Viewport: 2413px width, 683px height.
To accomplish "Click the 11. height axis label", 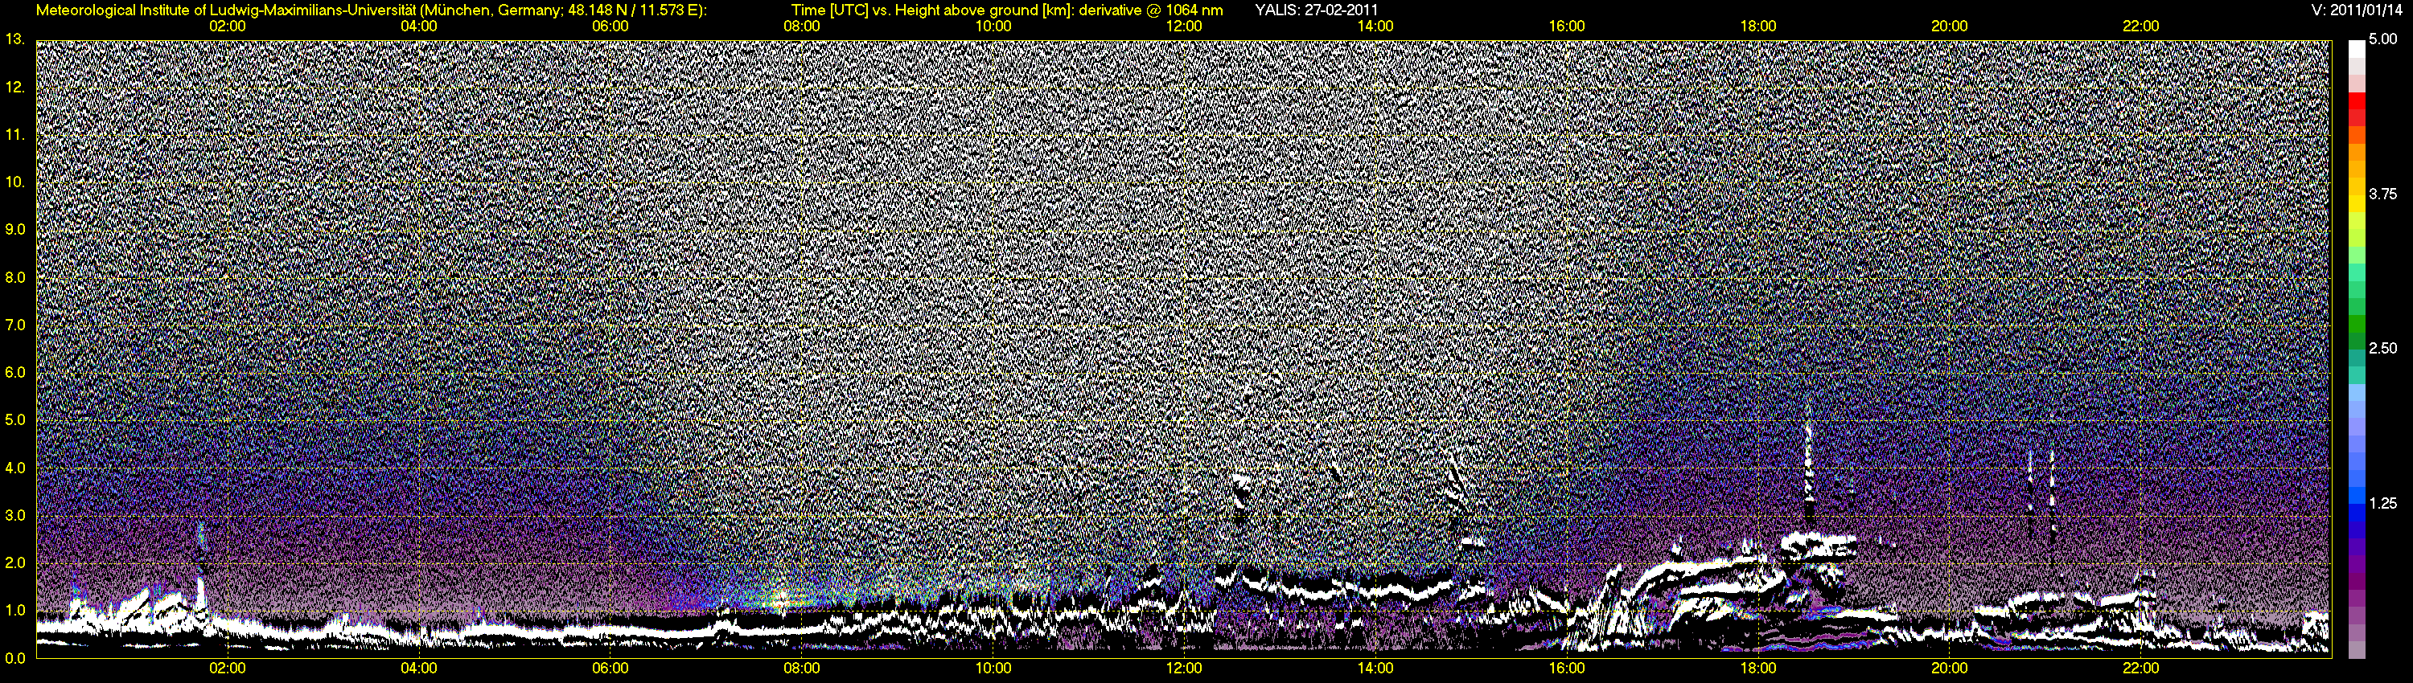I will point(14,135).
